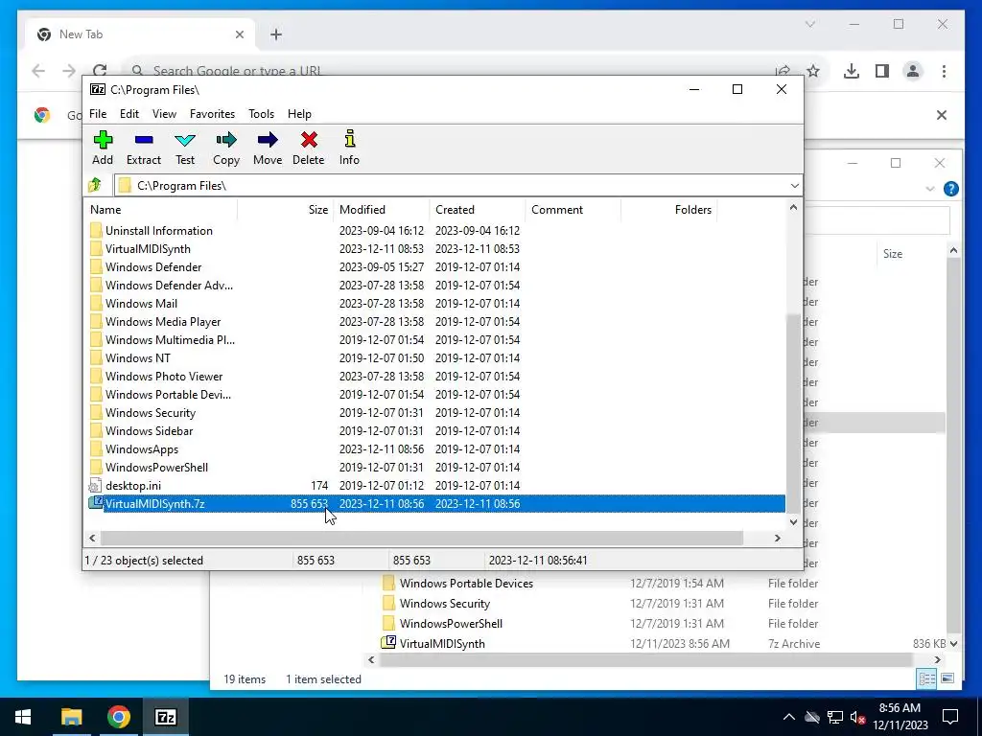Expand the 7-Zip address path dropdown
The image size is (982, 736).
coord(794,186)
